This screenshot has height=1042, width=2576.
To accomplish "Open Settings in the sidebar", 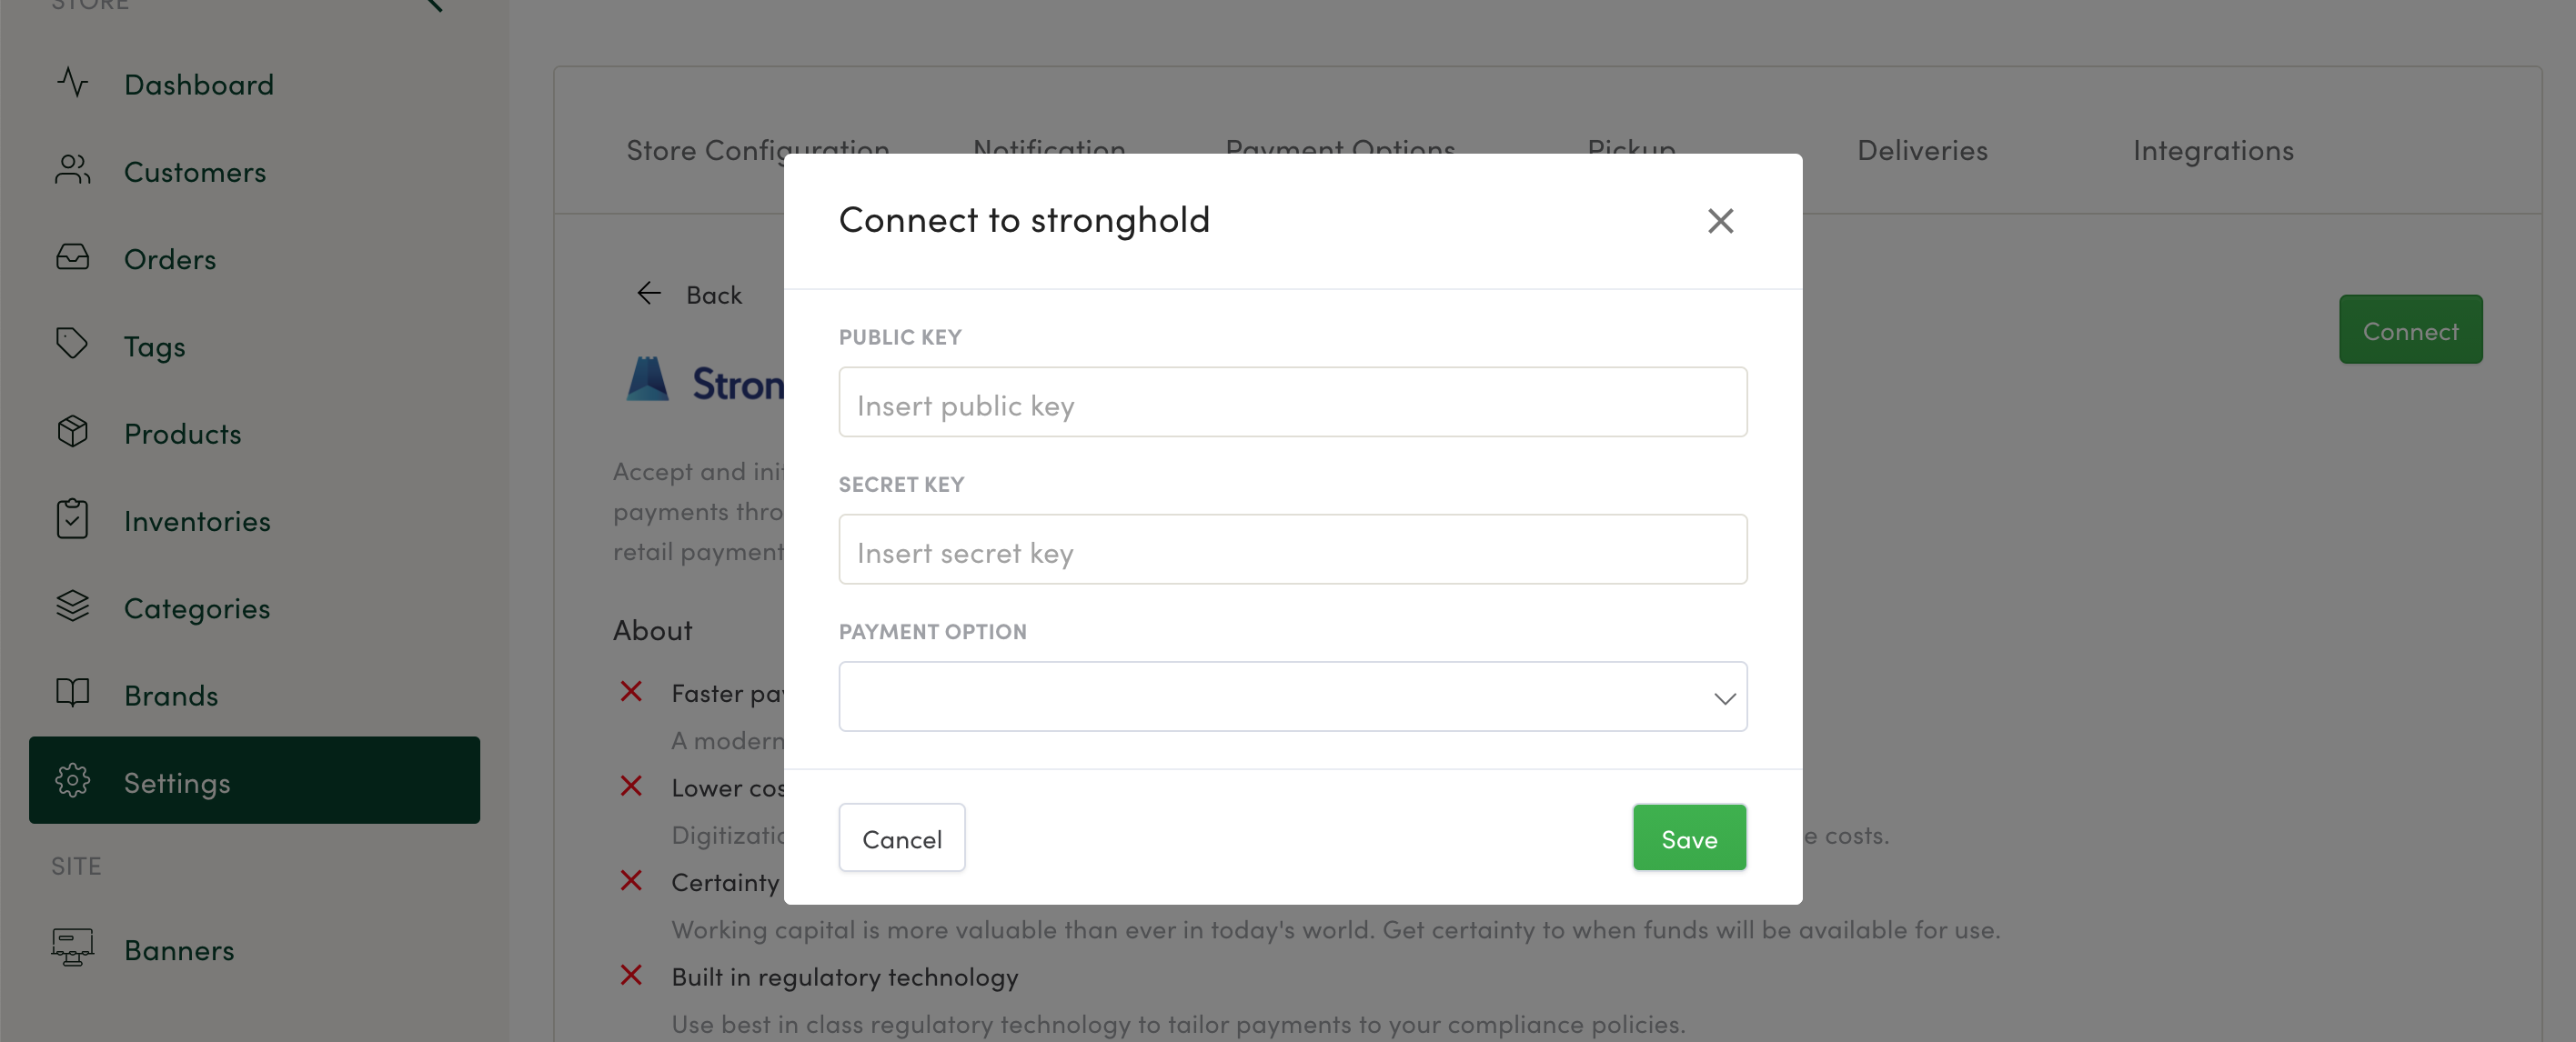I will pyautogui.click(x=254, y=781).
